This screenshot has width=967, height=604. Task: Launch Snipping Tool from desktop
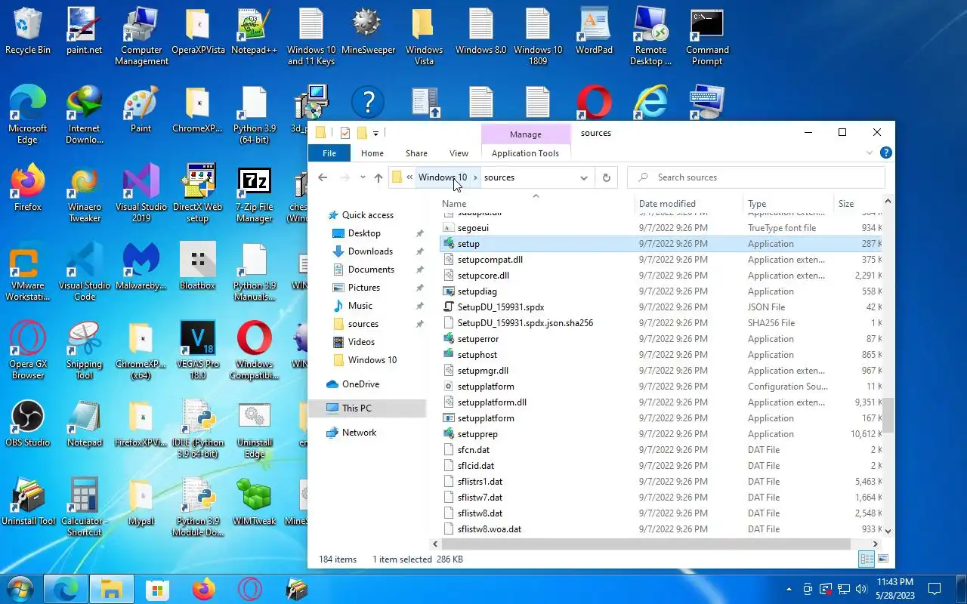85,351
